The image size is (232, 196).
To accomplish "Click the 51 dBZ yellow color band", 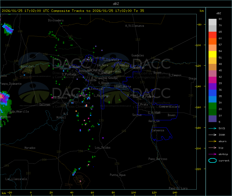I will click(x=212, y=54).
